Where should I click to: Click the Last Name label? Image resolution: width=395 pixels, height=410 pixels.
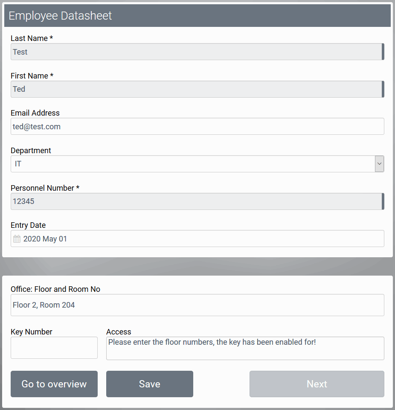32,38
